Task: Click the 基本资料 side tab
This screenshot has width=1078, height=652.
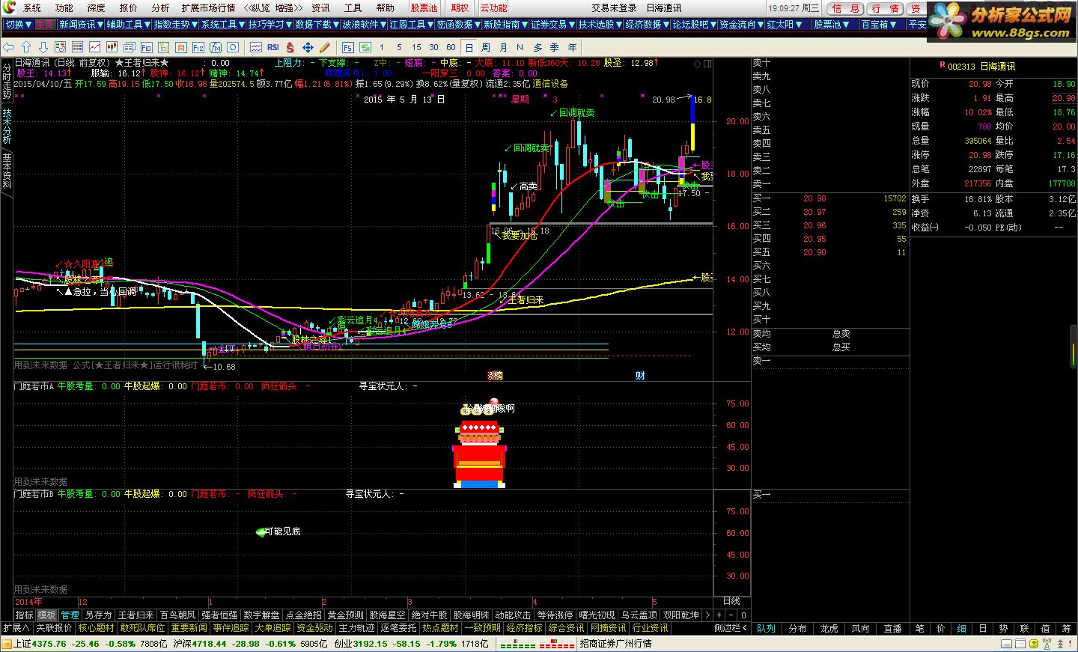Action: coord(7,170)
